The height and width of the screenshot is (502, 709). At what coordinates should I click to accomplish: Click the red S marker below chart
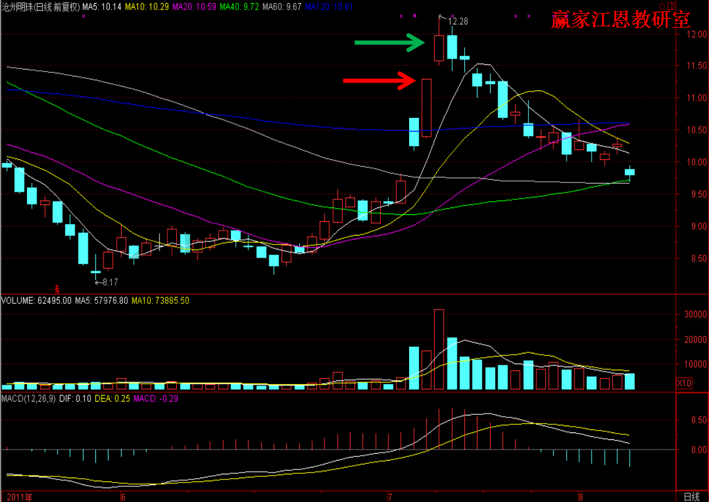(x=57, y=289)
